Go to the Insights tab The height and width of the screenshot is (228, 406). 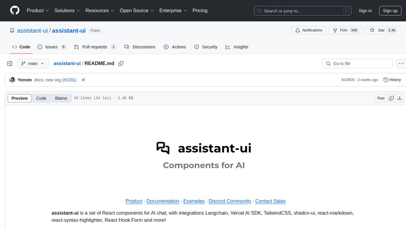(237, 47)
